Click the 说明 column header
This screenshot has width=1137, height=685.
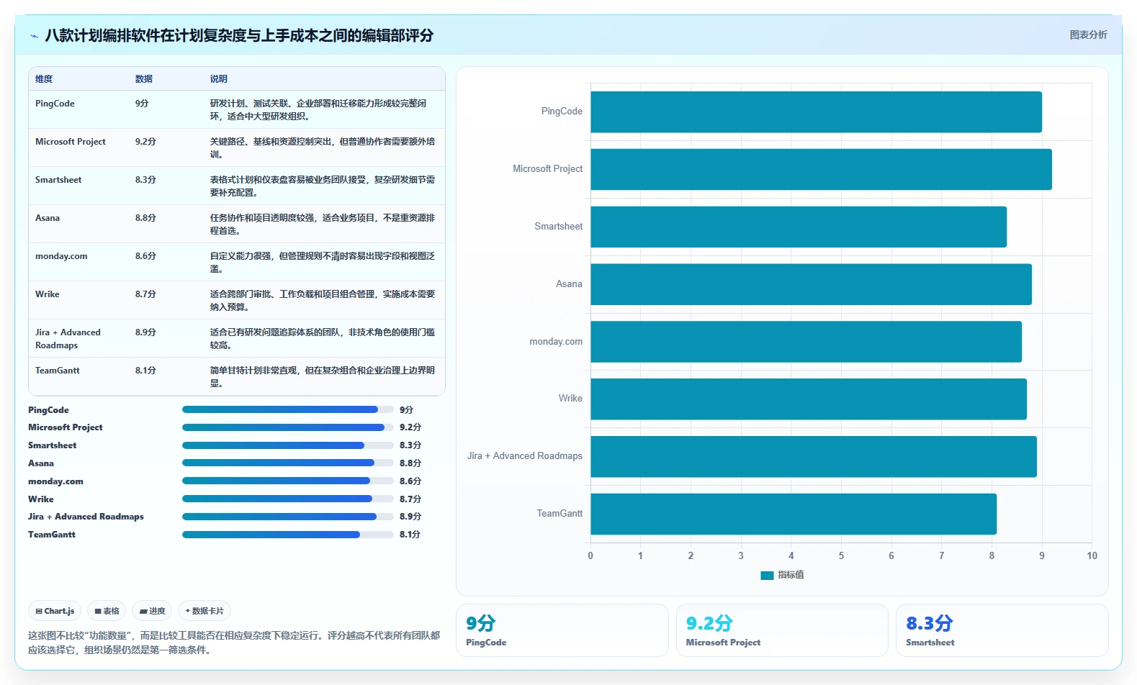(x=219, y=79)
